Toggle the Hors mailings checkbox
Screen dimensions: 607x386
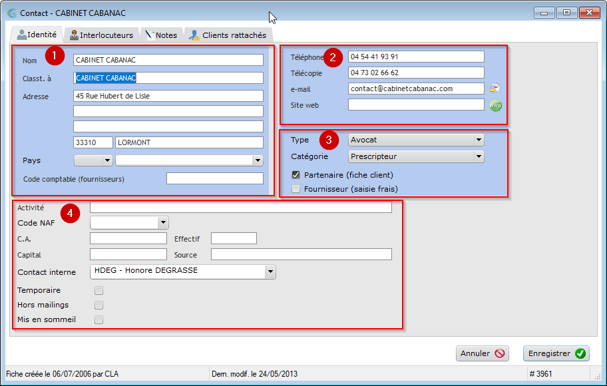tap(99, 305)
